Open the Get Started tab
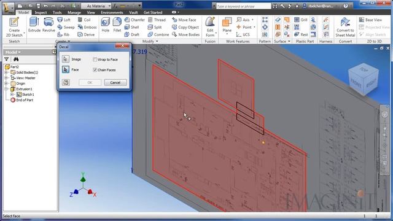Viewport: 393px width, 221px height. click(x=153, y=12)
